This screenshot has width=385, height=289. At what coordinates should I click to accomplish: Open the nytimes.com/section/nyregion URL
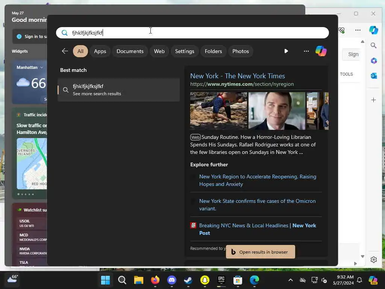242,84
